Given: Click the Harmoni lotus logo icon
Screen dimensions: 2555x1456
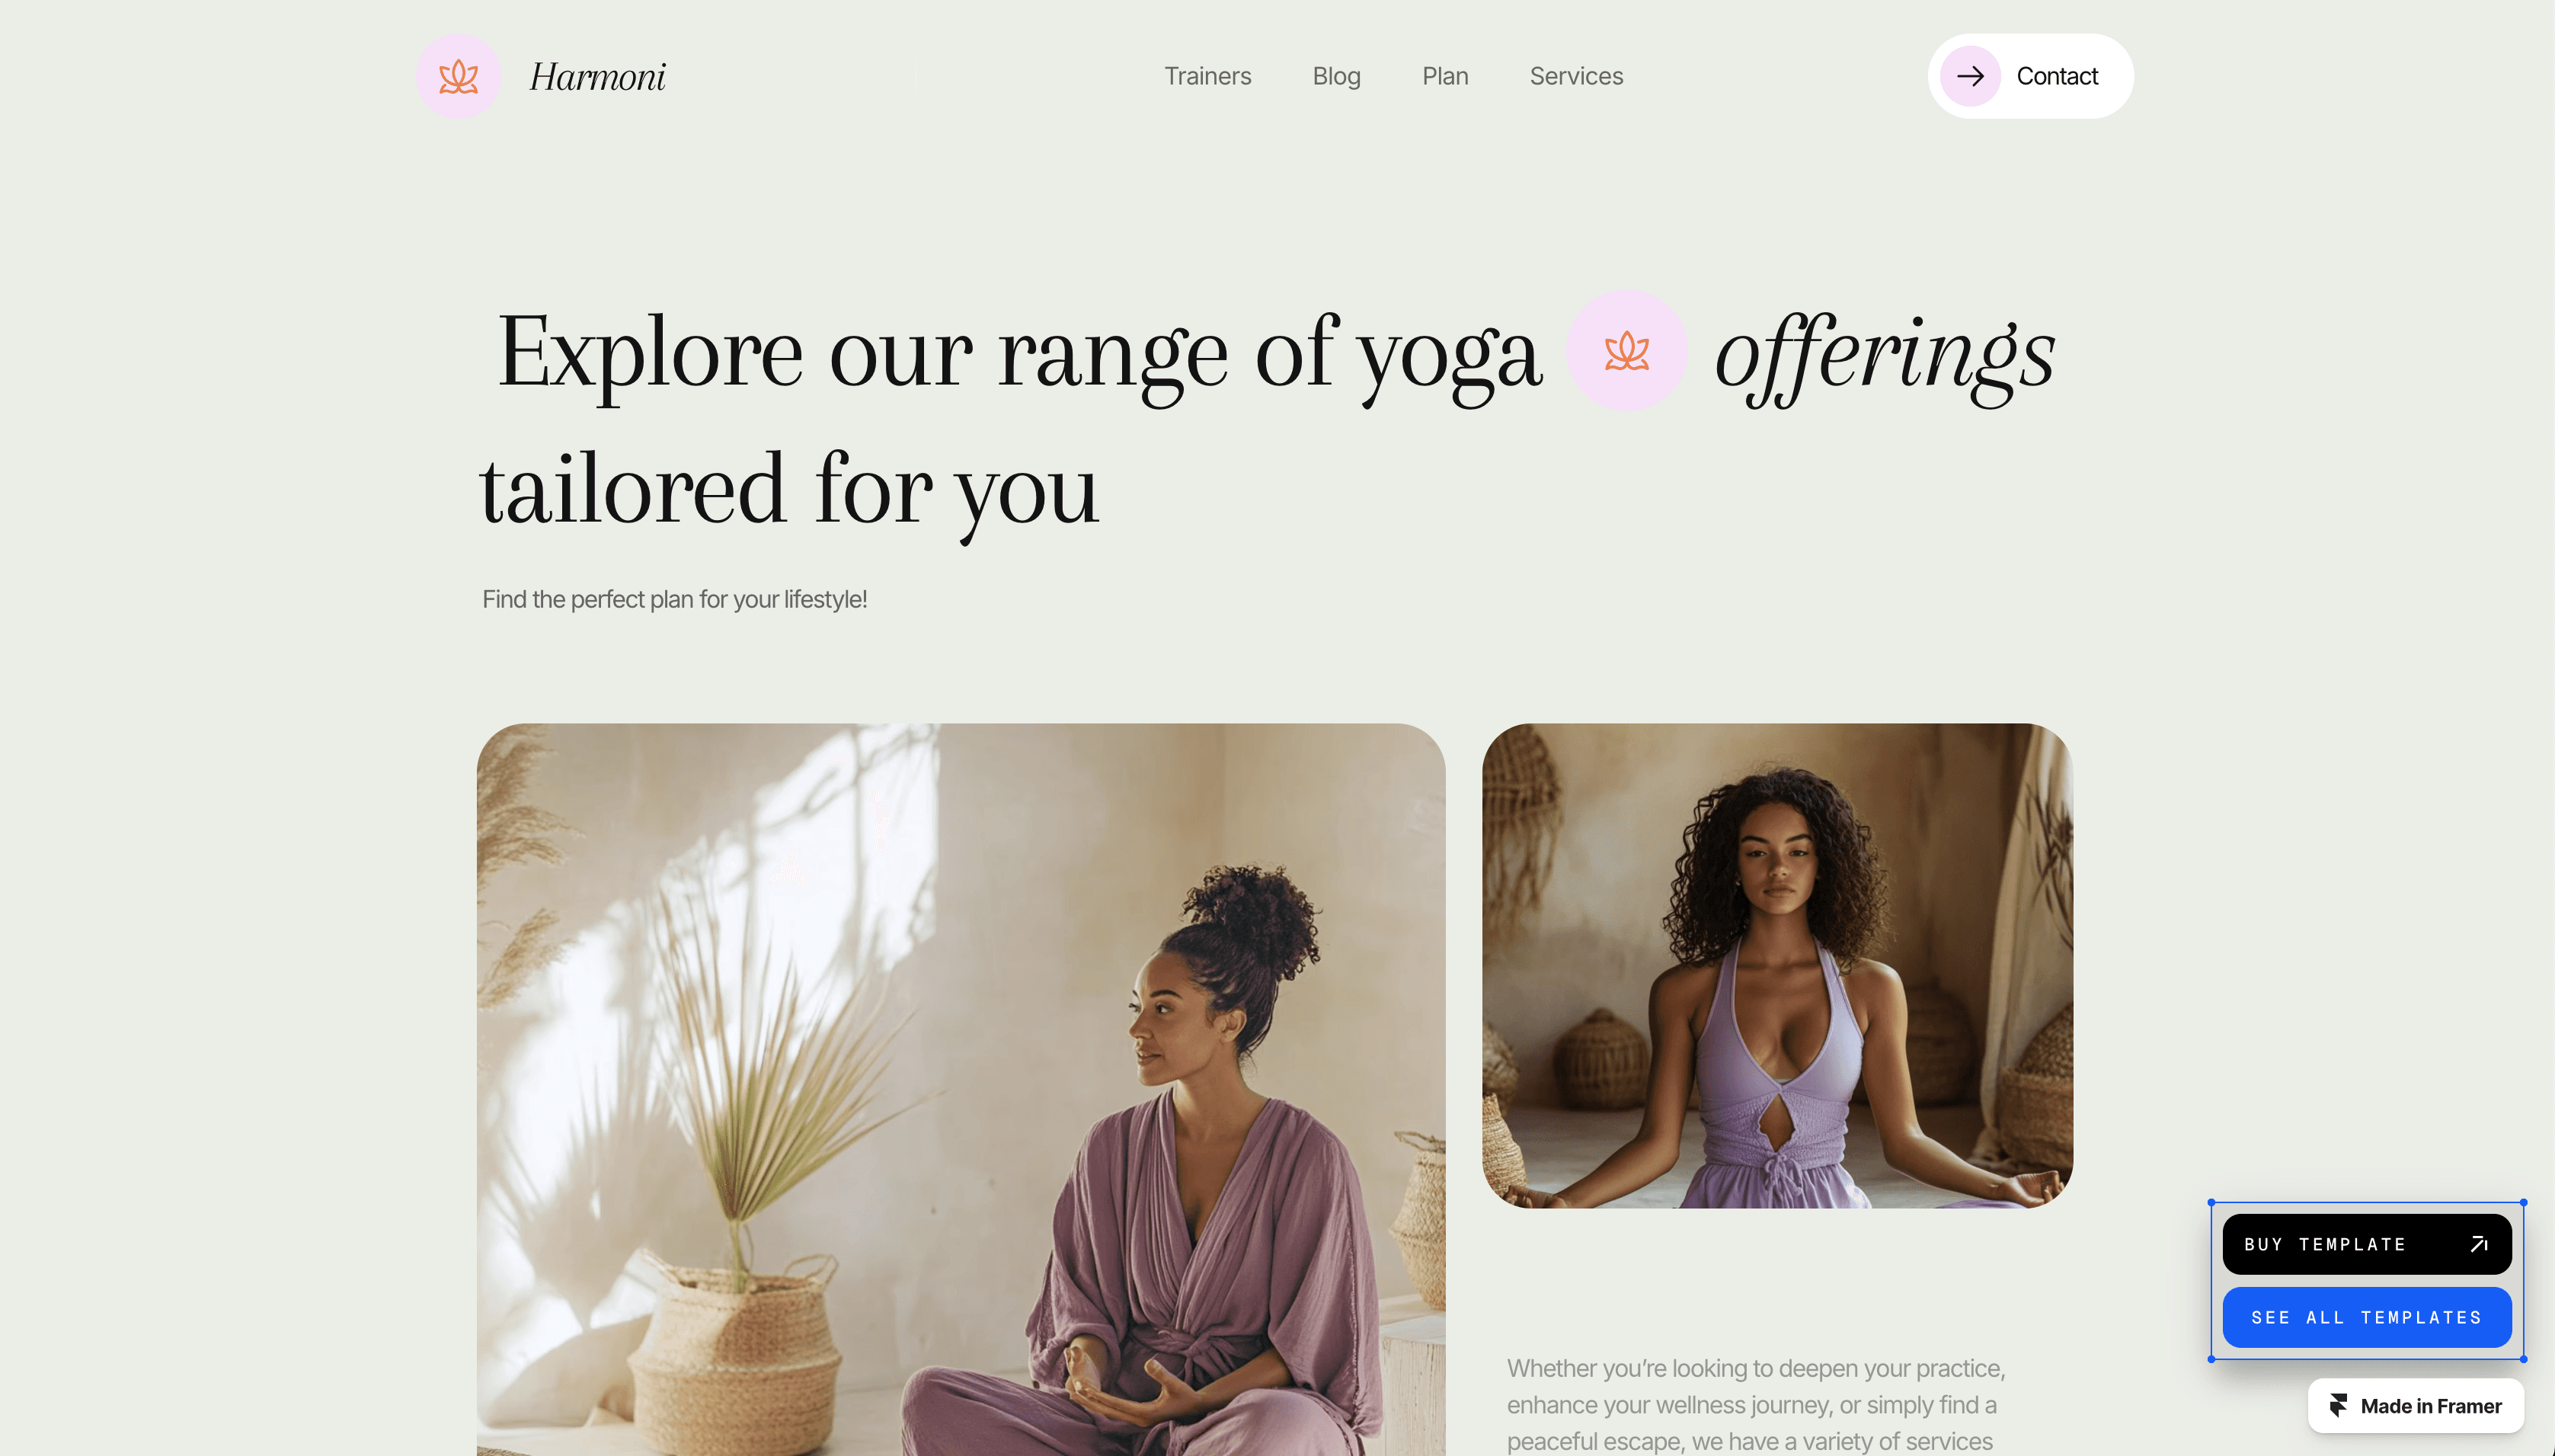Looking at the screenshot, I should tap(458, 76).
